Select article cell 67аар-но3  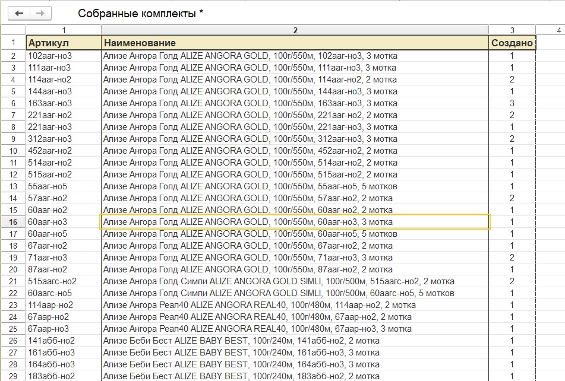tap(64, 329)
